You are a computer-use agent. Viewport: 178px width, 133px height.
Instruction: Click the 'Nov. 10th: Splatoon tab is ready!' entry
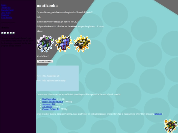tap(51, 81)
